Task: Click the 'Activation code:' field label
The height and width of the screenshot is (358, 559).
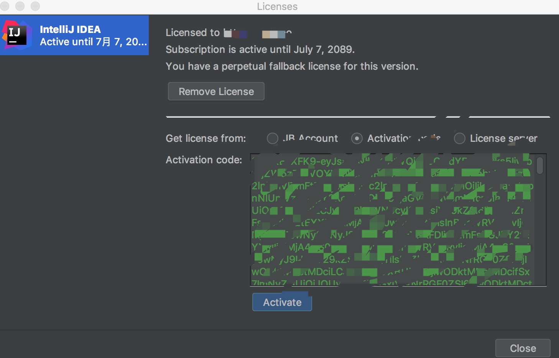Action: tap(204, 160)
